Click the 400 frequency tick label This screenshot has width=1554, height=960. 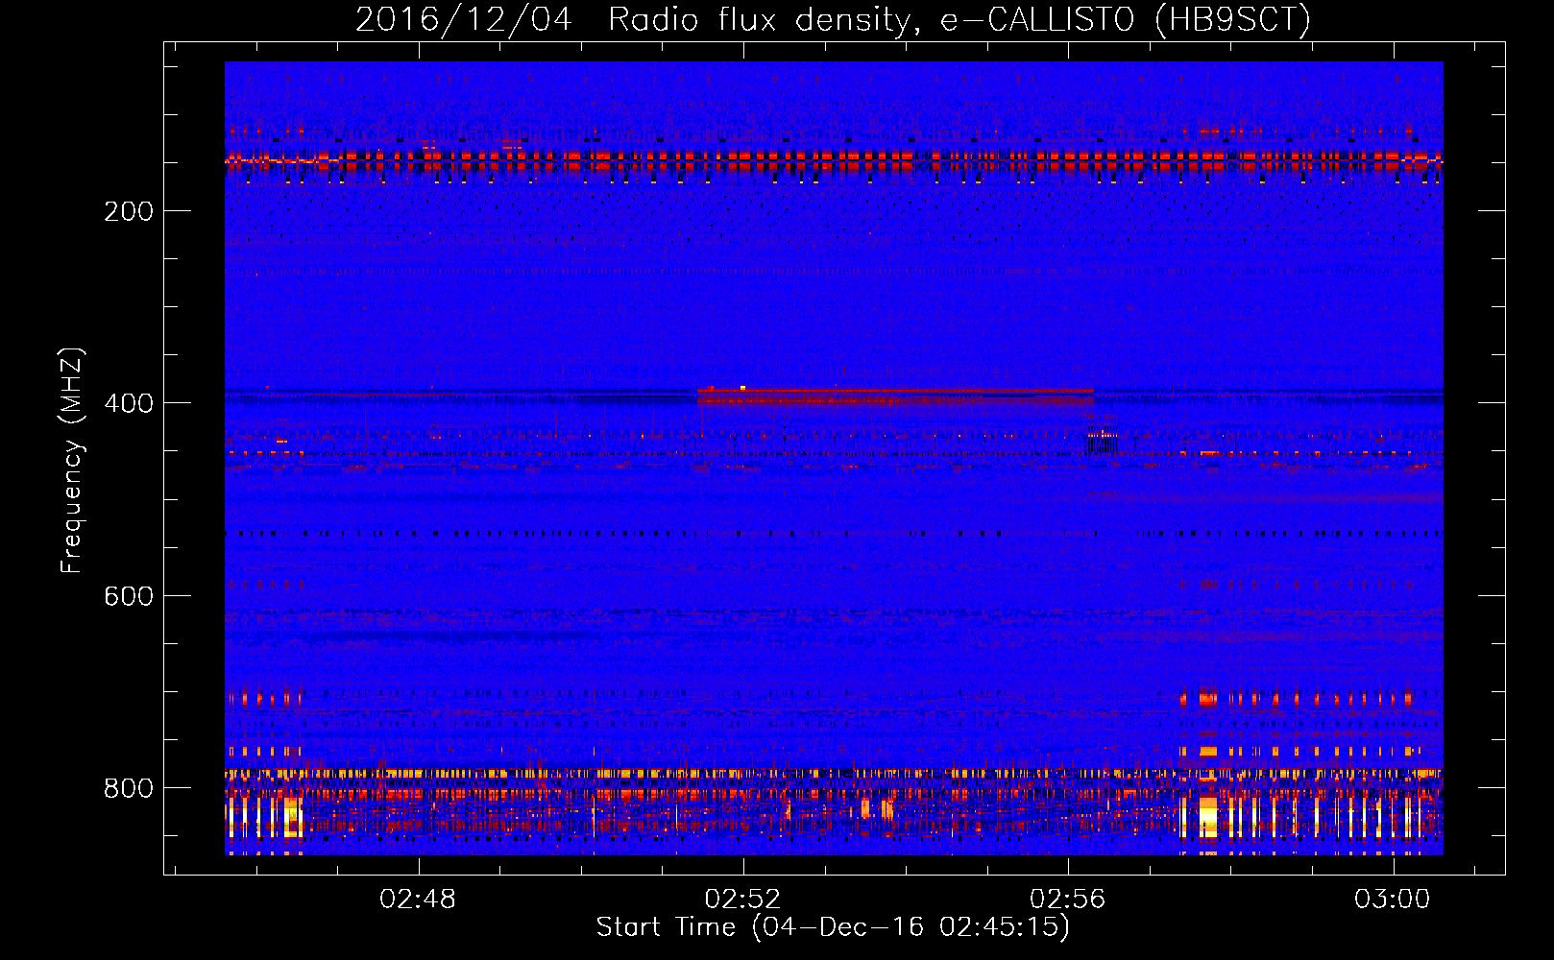click(129, 403)
